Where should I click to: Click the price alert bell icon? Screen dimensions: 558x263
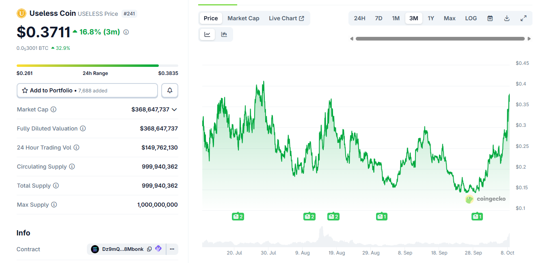pyautogui.click(x=170, y=90)
